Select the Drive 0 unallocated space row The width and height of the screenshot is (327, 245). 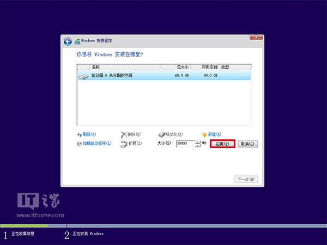[x=165, y=76]
